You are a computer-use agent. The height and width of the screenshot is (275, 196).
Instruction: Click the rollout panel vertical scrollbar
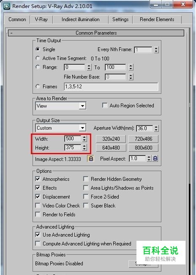point(190,105)
